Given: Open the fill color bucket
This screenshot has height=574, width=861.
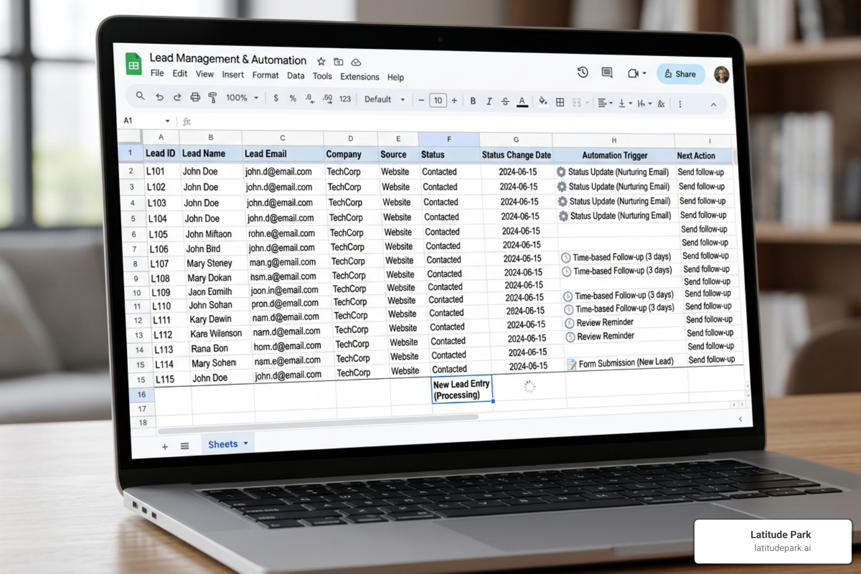Looking at the screenshot, I should (x=543, y=101).
